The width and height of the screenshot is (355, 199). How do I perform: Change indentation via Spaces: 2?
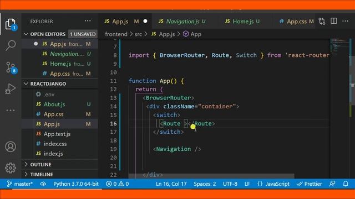click(x=205, y=184)
